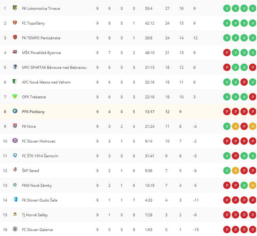Screen dimensions: 257x236
Task: Open the AFC Nové Mesto nad Váhom link
Action: (x=46, y=82)
